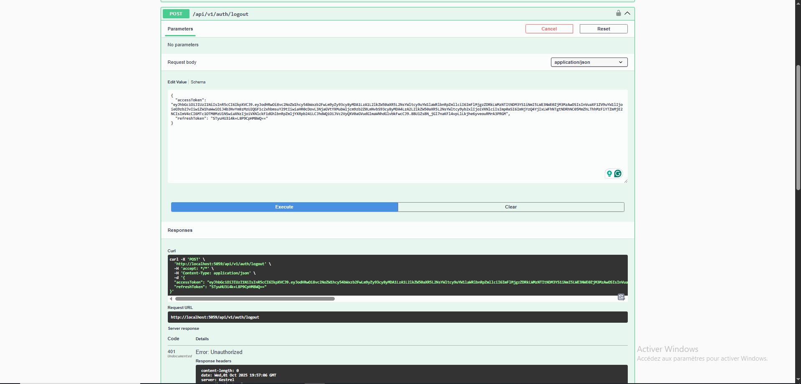Click the curl block horizontal scrollbar thumb
Screen dimensions: 801x384
click(255, 299)
